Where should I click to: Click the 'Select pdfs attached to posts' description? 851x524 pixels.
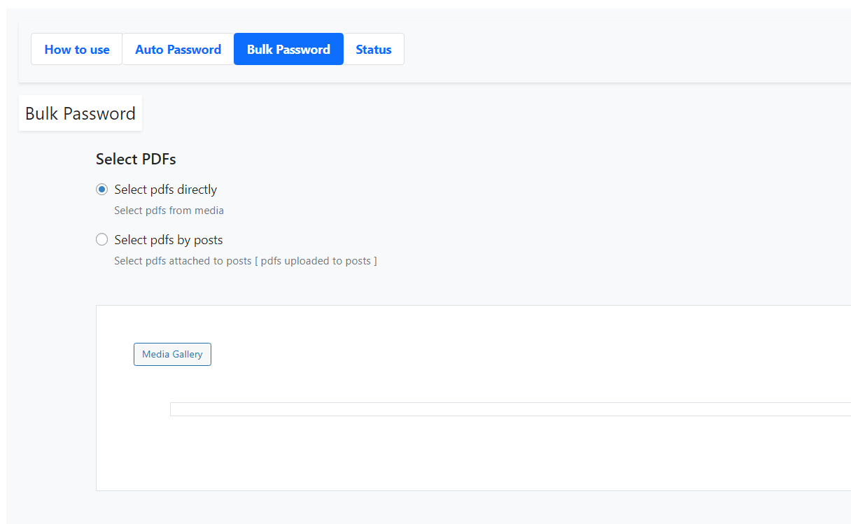182,260
